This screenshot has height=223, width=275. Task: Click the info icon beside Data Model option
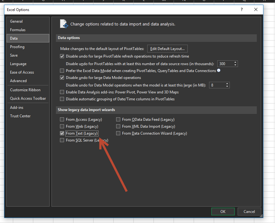pyautogui.click(x=219, y=70)
